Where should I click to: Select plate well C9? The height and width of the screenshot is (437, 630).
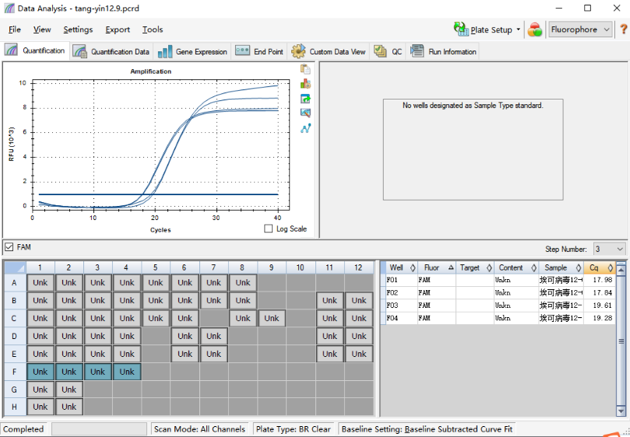272,318
